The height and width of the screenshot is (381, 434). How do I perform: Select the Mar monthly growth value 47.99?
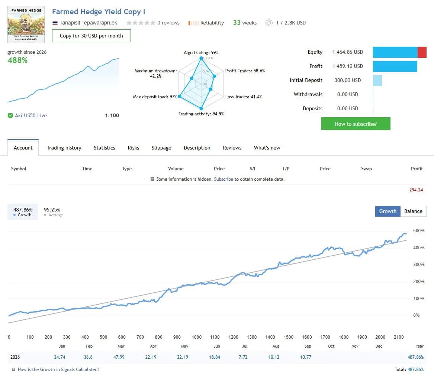(x=119, y=357)
